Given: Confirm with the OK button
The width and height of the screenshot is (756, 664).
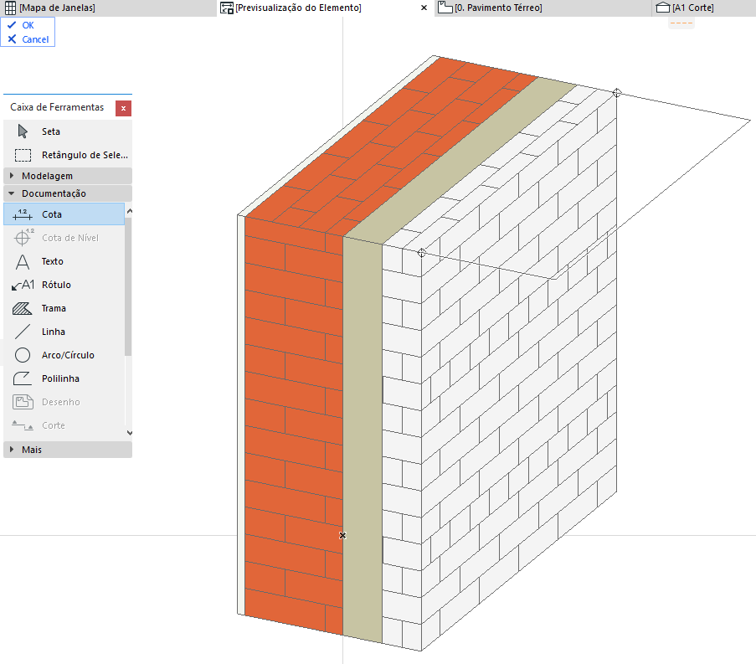Looking at the screenshot, I should click(x=28, y=25).
